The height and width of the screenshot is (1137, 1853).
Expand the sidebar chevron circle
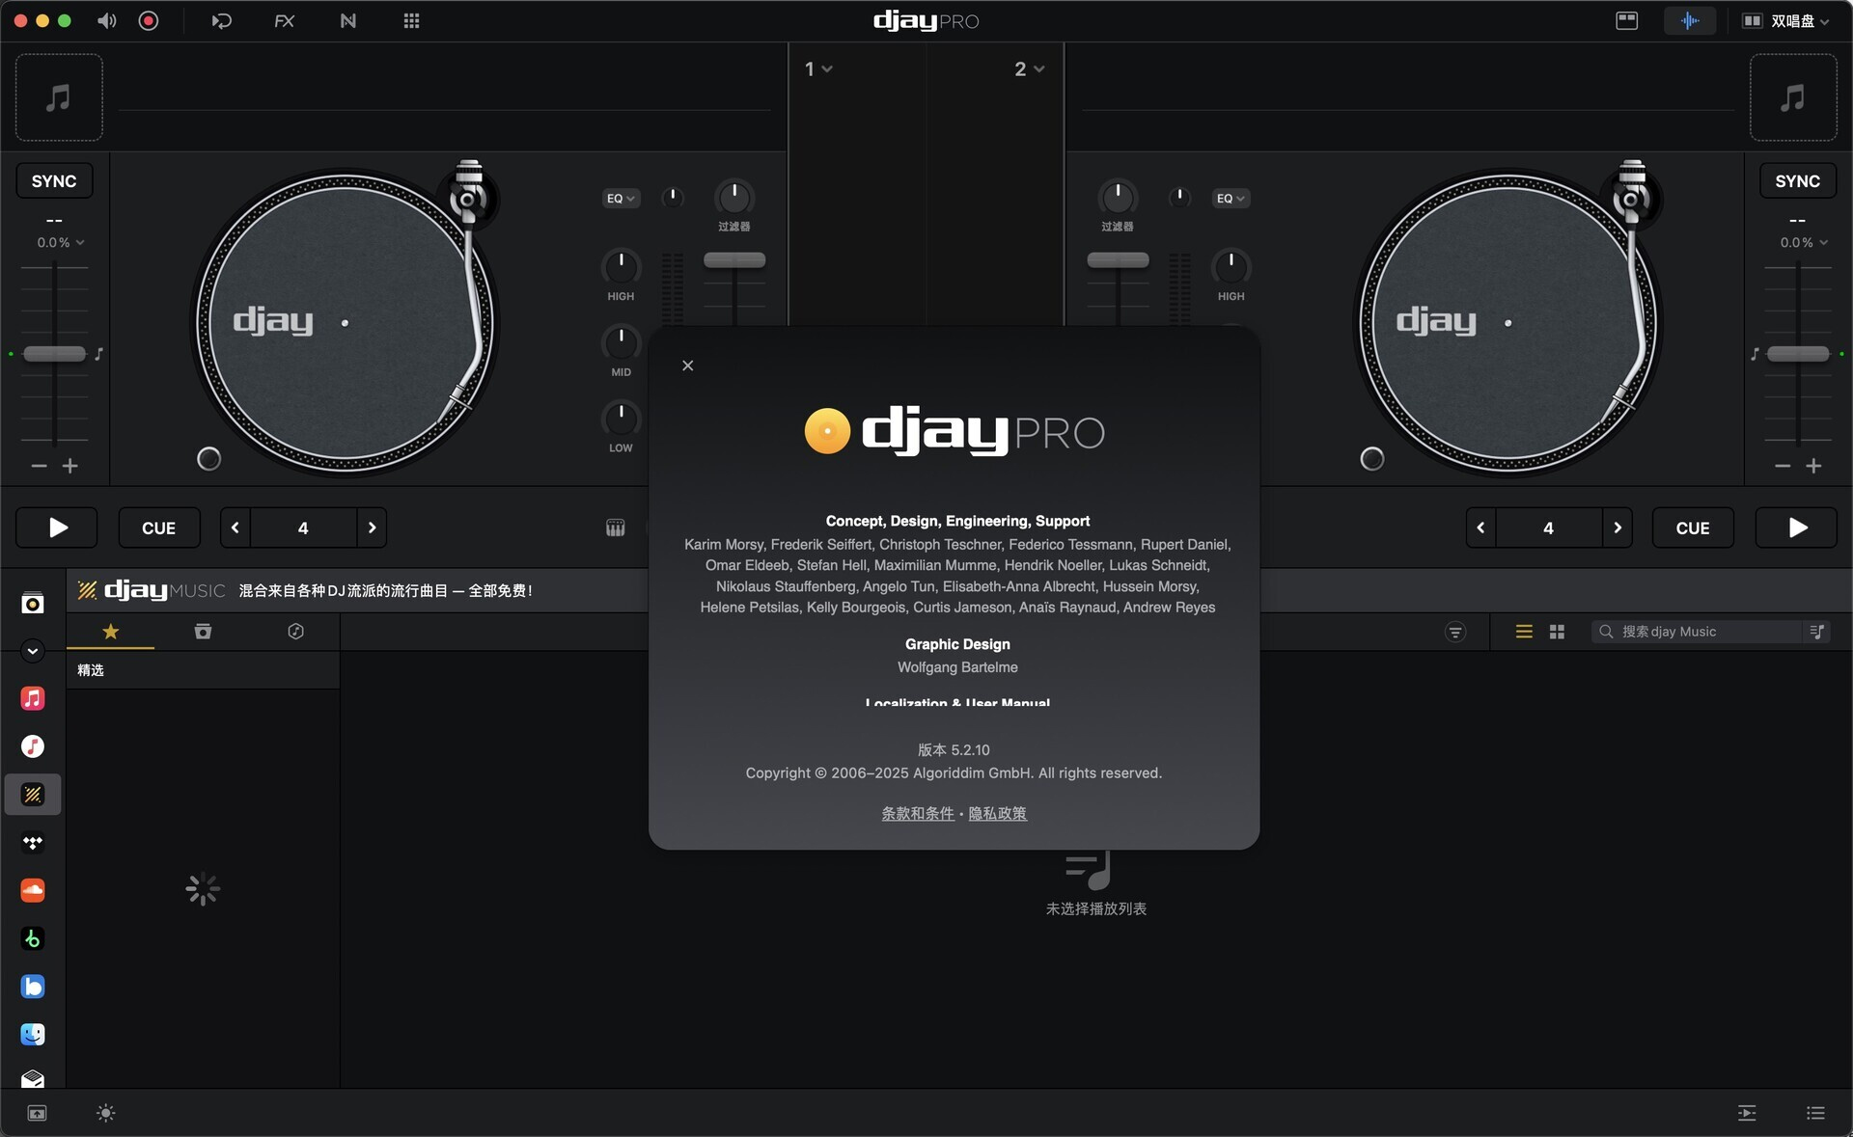pyautogui.click(x=33, y=651)
